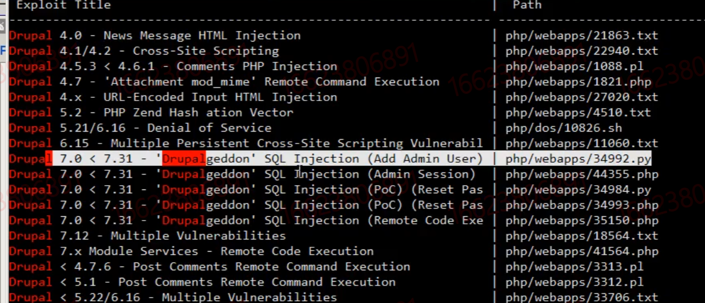The width and height of the screenshot is (705, 303).
Task: Click the Drupalgeddon SQL Injection (Admin Session) row
Action: coord(242,174)
